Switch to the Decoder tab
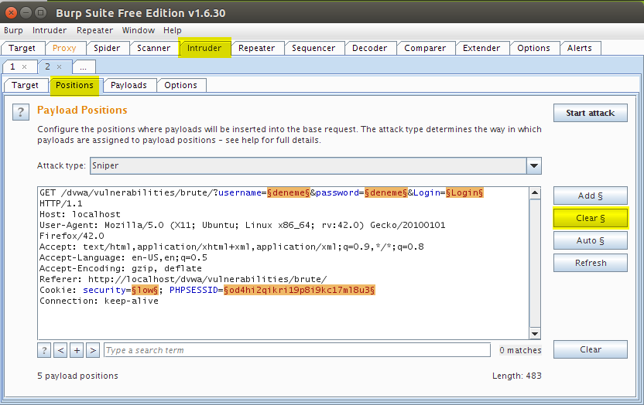The image size is (644, 405). pyautogui.click(x=370, y=48)
